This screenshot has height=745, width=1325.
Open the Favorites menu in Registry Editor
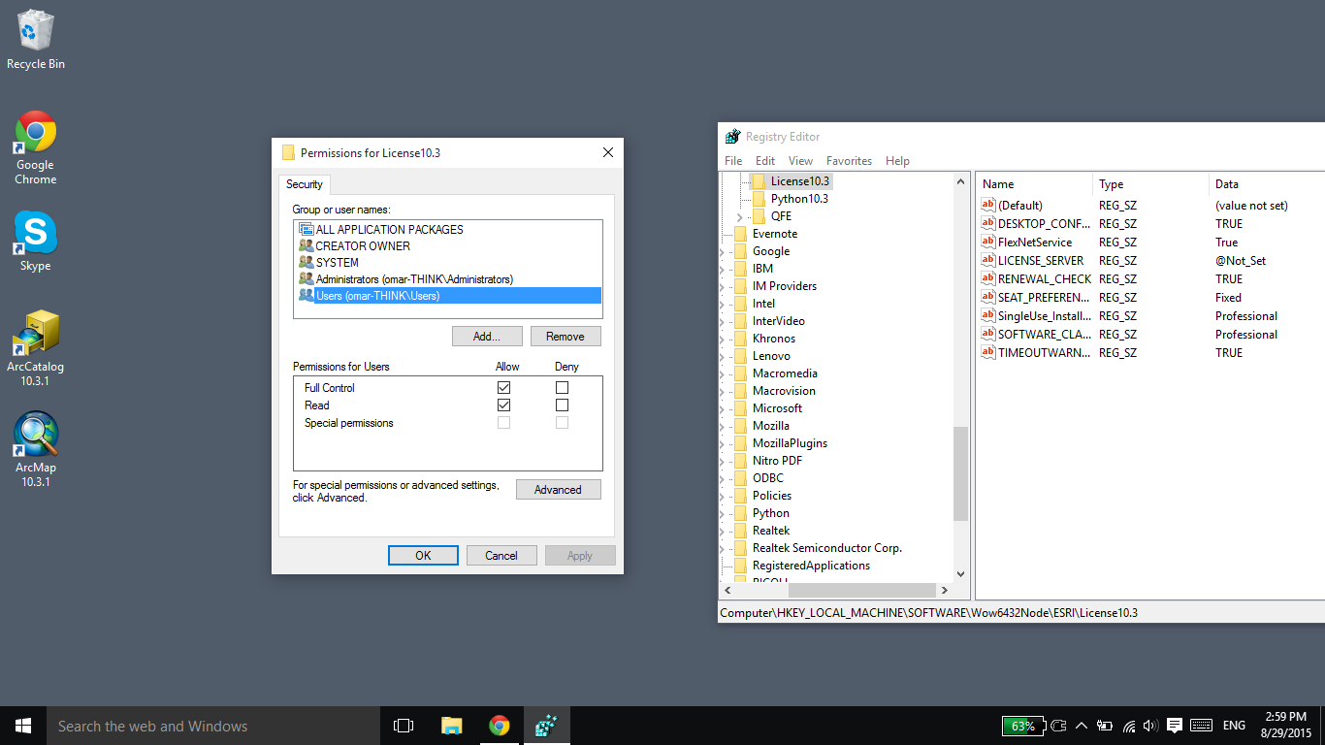click(849, 161)
